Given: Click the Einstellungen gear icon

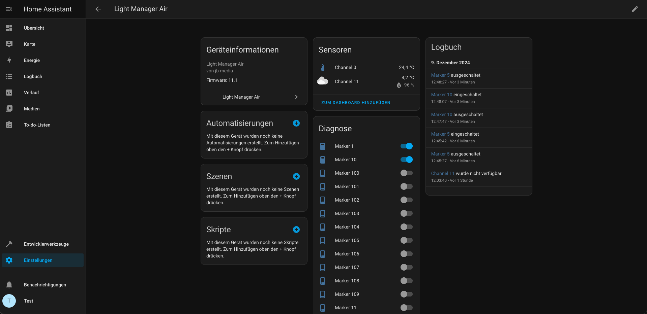Looking at the screenshot, I should (x=9, y=260).
